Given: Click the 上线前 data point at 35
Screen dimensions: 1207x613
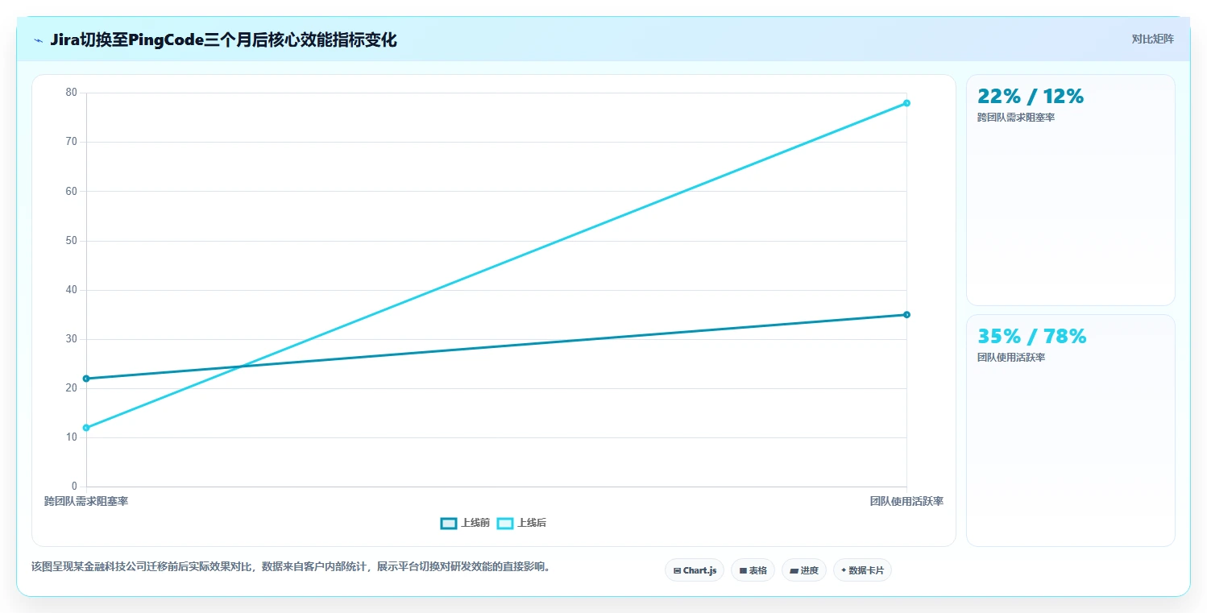Looking at the screenshot, I should pos(906,315).
